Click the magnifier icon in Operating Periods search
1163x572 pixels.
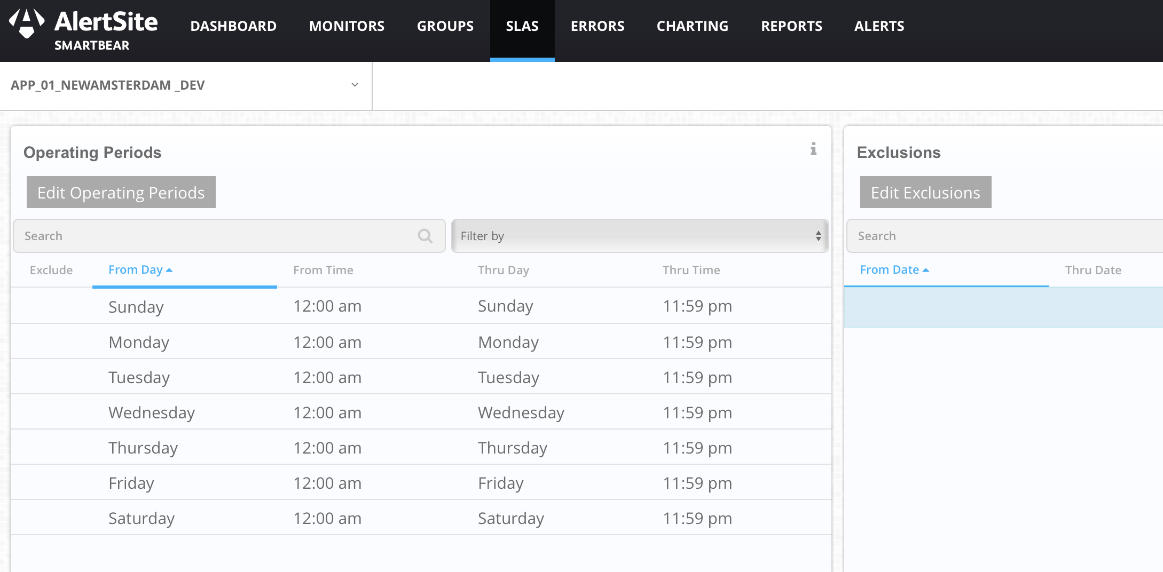[x=425, y=236]
